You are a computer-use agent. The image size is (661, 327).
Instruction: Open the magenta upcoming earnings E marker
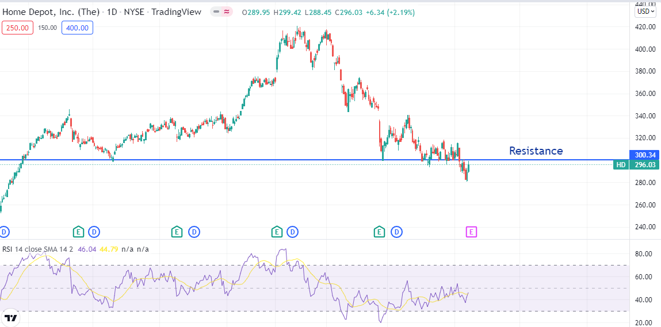tap(471, 232)
